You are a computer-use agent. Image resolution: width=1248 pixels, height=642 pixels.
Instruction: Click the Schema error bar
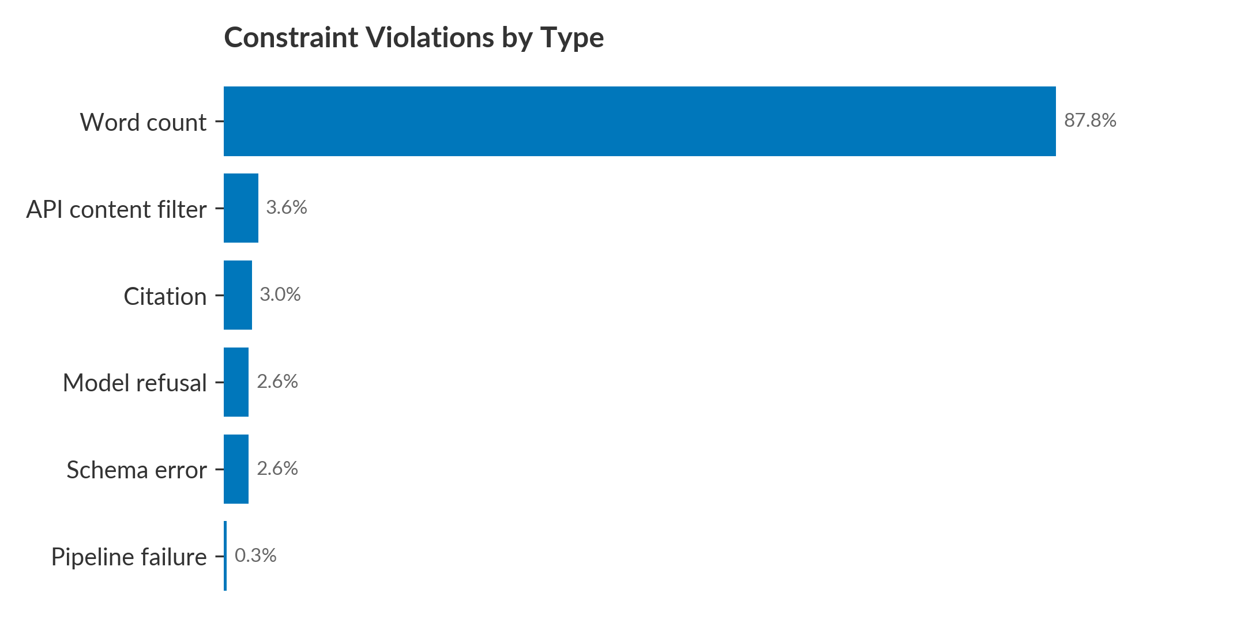pyautogui.click(x=236, y=469)
